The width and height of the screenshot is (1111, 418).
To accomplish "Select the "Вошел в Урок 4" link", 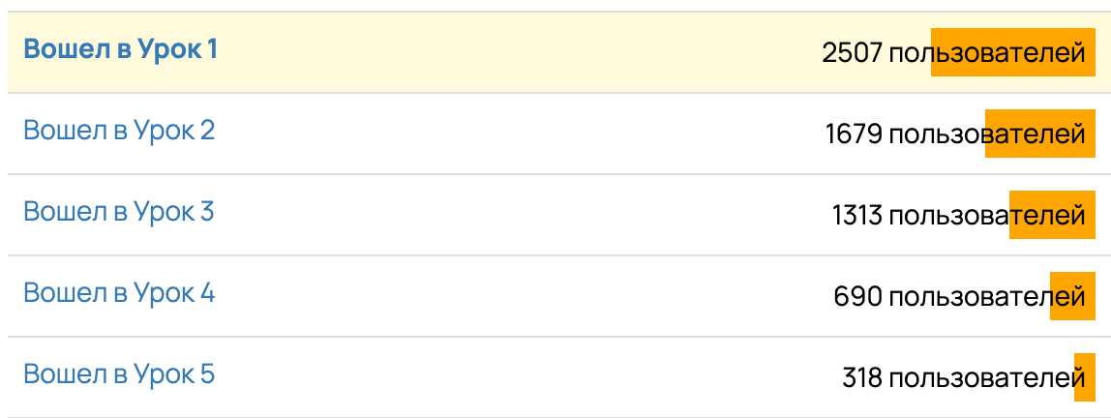I will [119, 293].
